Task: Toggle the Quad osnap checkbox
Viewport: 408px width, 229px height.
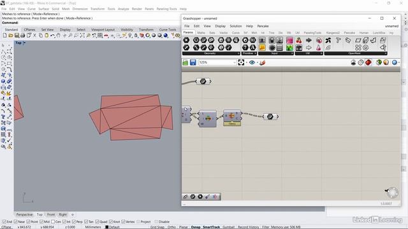Action: (97, 222)
